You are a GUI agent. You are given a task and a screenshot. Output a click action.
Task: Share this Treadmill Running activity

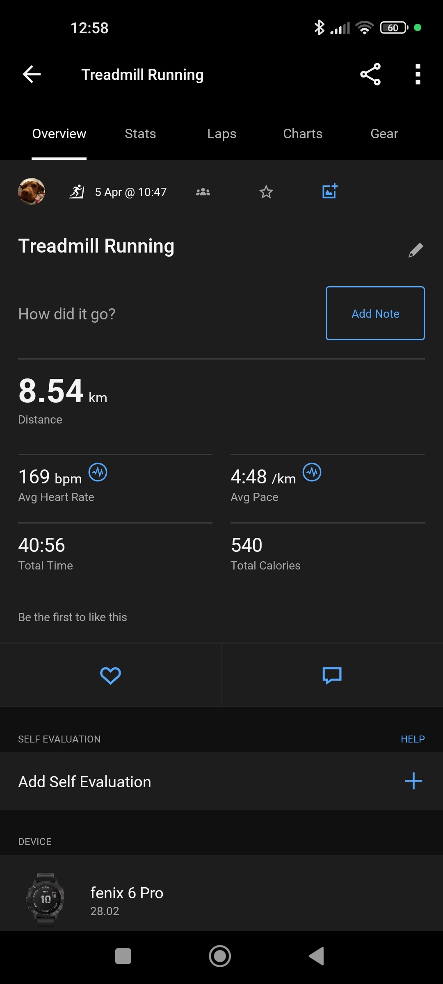pyautogui.click(x=370, y=74)
